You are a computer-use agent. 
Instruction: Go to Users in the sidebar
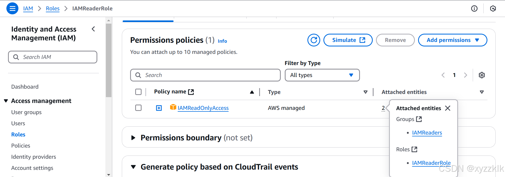[x=18, y=123]
